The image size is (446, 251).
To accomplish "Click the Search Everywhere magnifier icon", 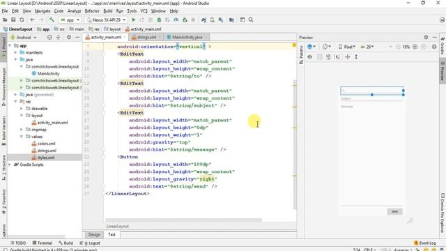I will [251, 20].
